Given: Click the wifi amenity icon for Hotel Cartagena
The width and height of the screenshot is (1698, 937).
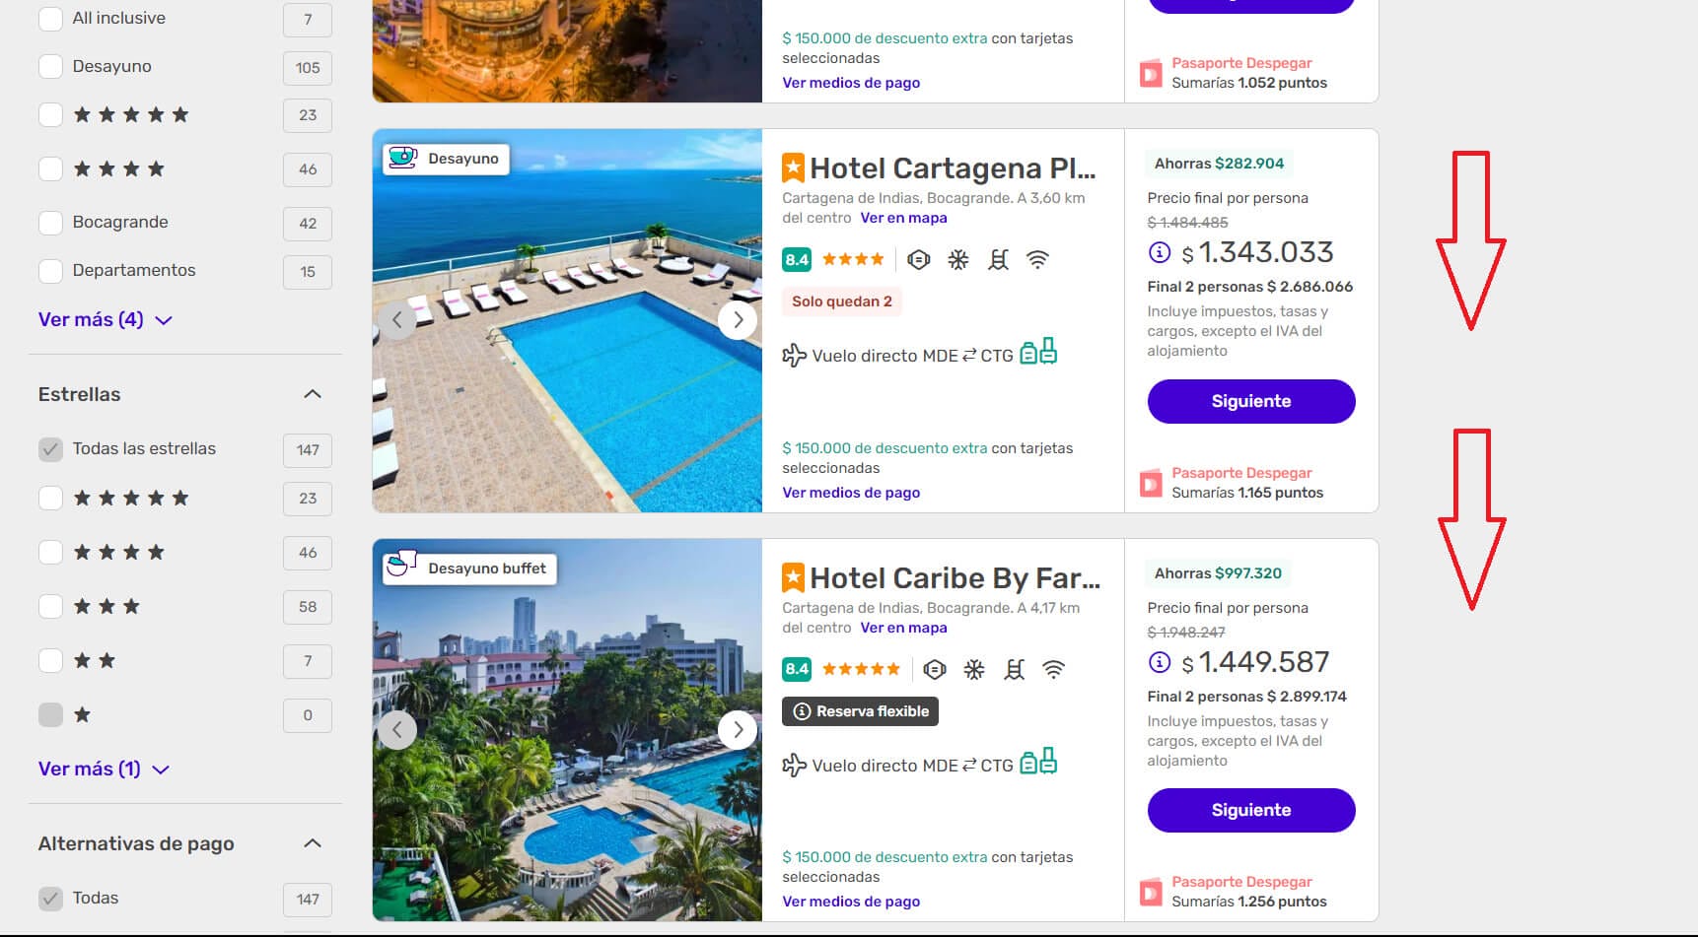Looking at the screenshot, I should point(1037,260).
